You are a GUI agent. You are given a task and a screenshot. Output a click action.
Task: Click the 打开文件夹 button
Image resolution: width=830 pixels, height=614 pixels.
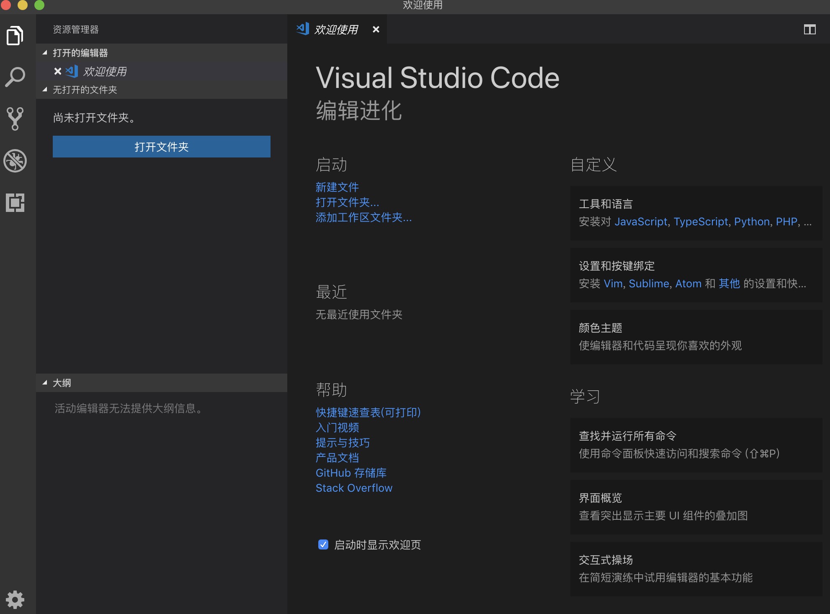[161, 147]
